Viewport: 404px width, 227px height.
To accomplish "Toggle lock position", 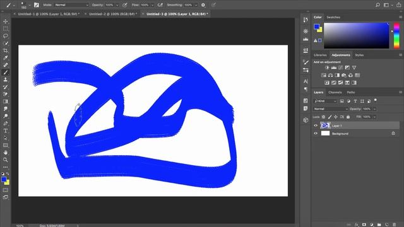I will [336, 117].
